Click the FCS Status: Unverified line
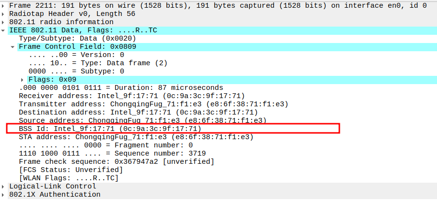 (x=71, y=170)
